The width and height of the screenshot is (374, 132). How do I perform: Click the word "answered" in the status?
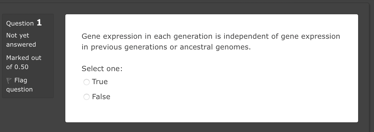click(x=21, y=45)
